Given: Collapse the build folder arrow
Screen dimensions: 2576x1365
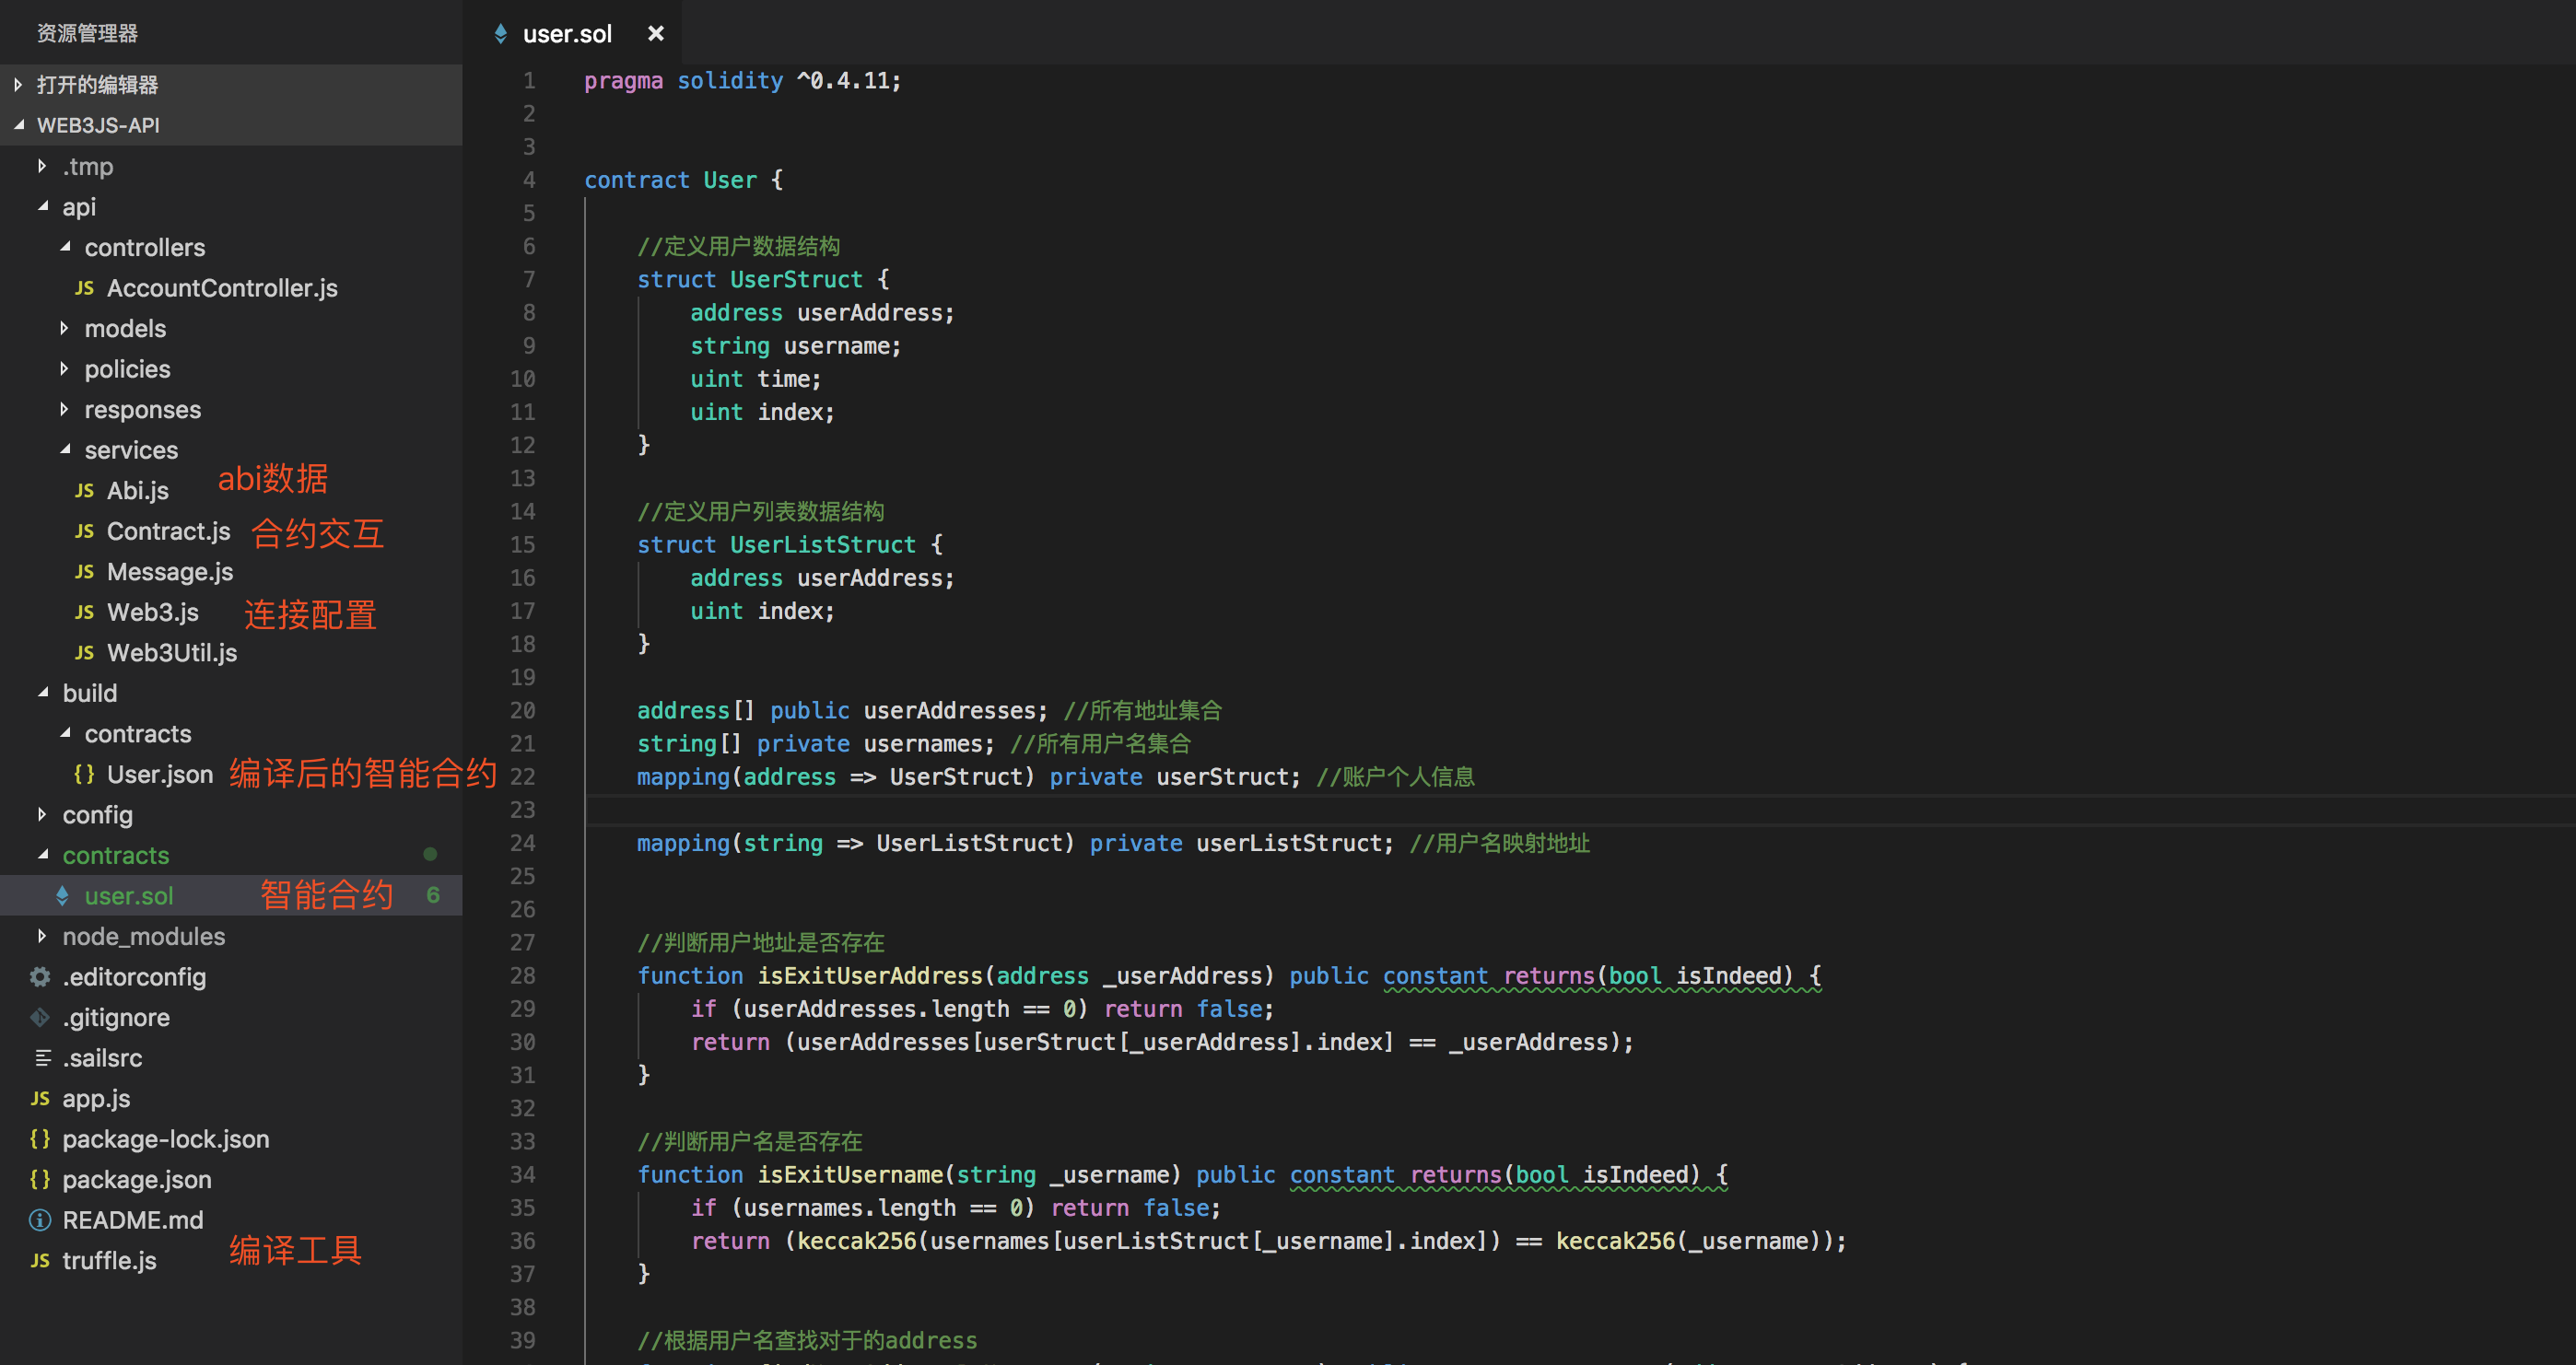Looking at the screenshot, I should (x=42, y=693).
